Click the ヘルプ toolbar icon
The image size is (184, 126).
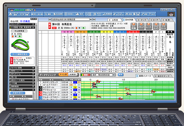[x=153, y=14]
